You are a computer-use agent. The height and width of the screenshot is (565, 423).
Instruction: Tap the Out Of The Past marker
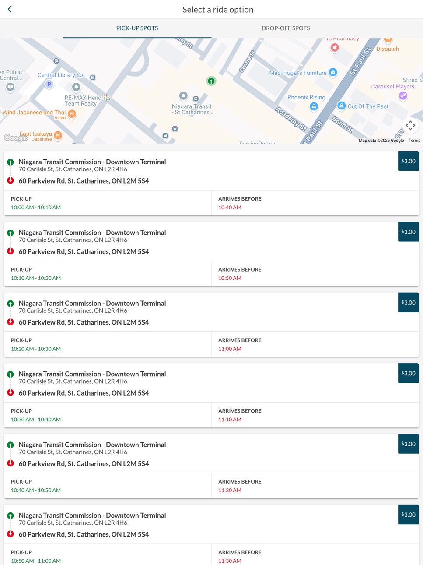[x=342, y=106]
